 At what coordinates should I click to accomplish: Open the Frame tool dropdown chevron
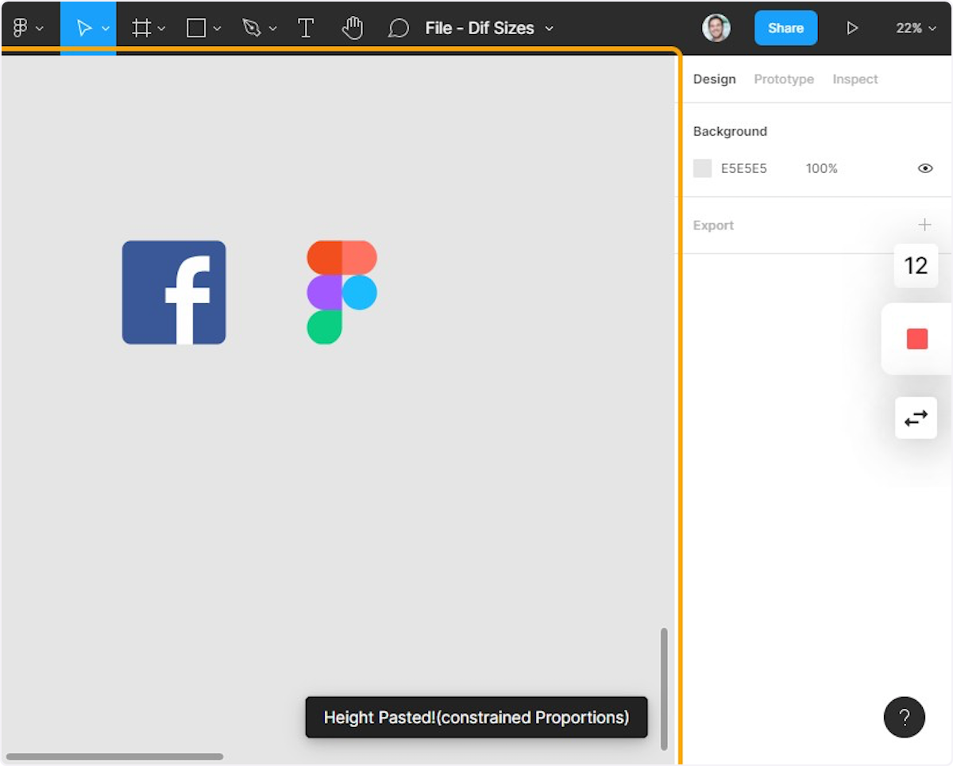161,29
